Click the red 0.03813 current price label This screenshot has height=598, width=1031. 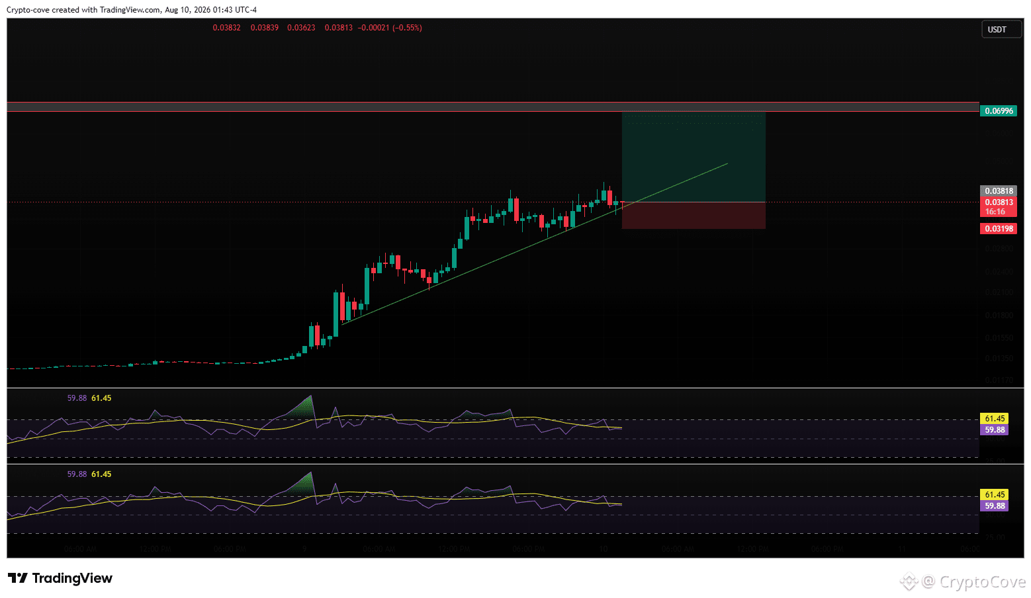(999, 207)
